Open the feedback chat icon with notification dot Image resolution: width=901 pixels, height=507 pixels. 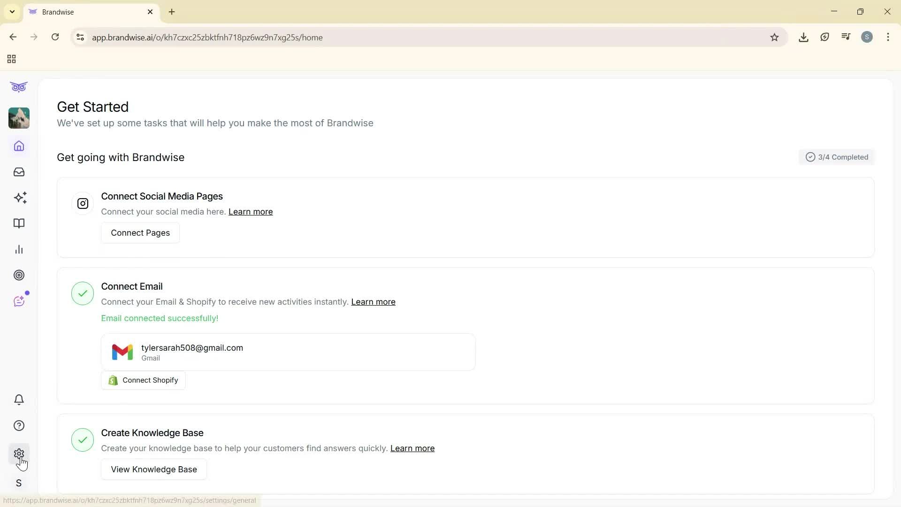[19, 301]
